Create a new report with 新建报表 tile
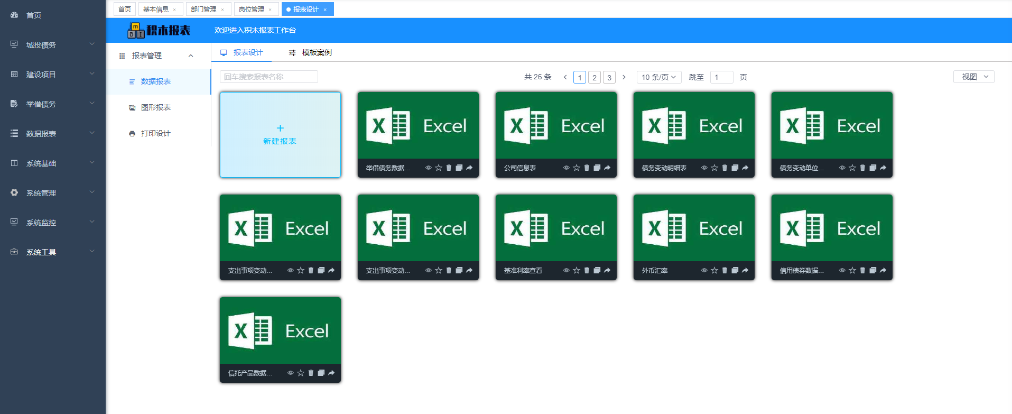Viewport: 1012px width, 414px height. point(280,135)
